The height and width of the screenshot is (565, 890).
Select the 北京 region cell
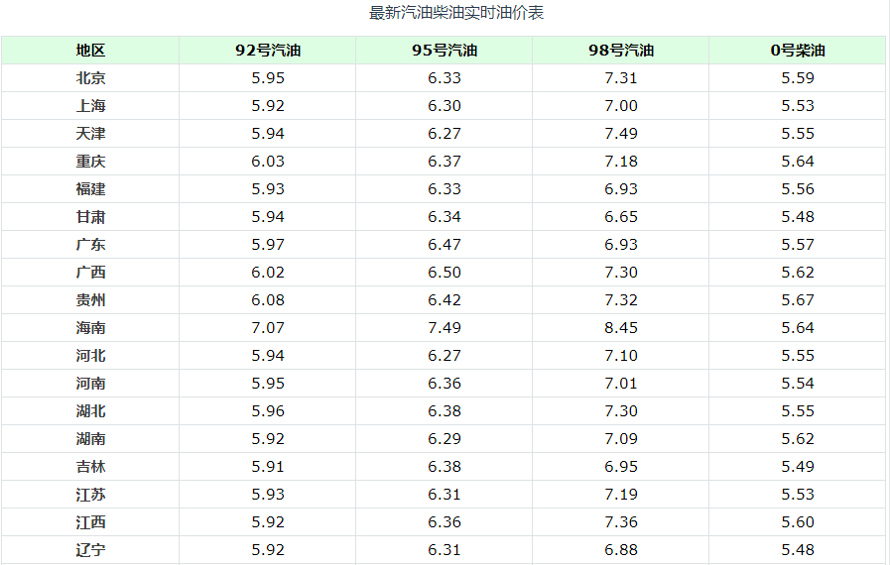pos(90,78)
